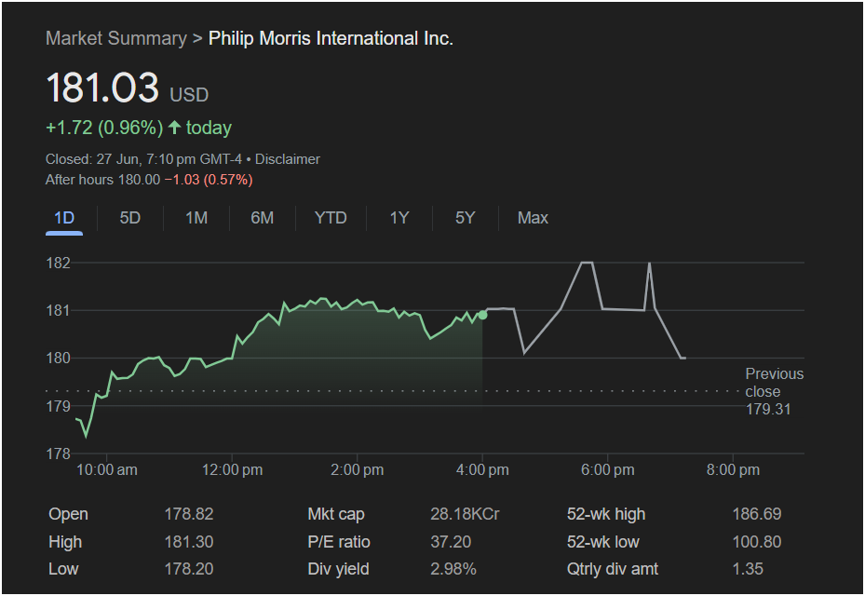The image size is (865, 596).
Task: Switch to the 5D chart tab
Action: click(x=130, y=218)
